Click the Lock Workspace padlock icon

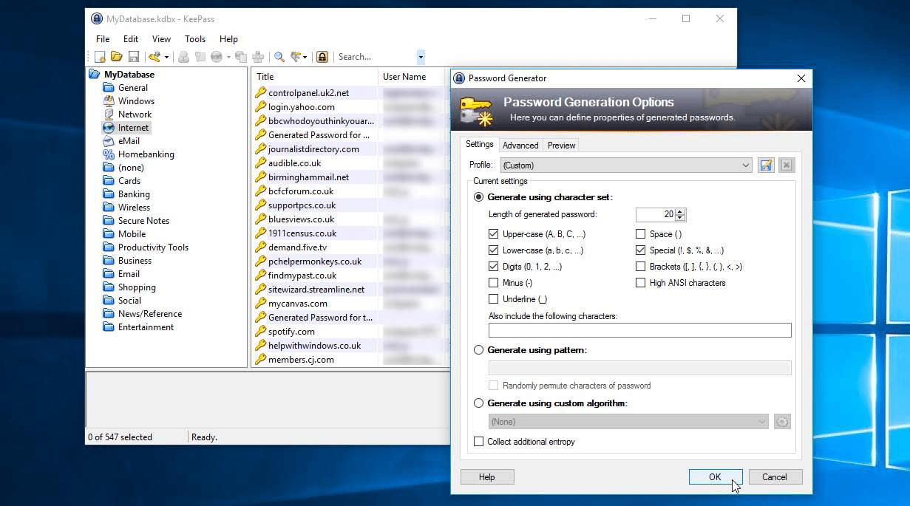tap(322, 57)
